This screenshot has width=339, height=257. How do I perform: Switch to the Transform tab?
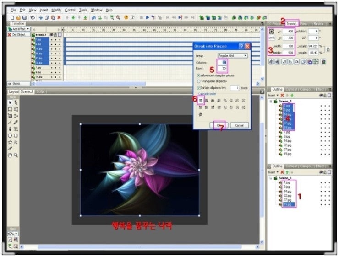click(292, 23)
